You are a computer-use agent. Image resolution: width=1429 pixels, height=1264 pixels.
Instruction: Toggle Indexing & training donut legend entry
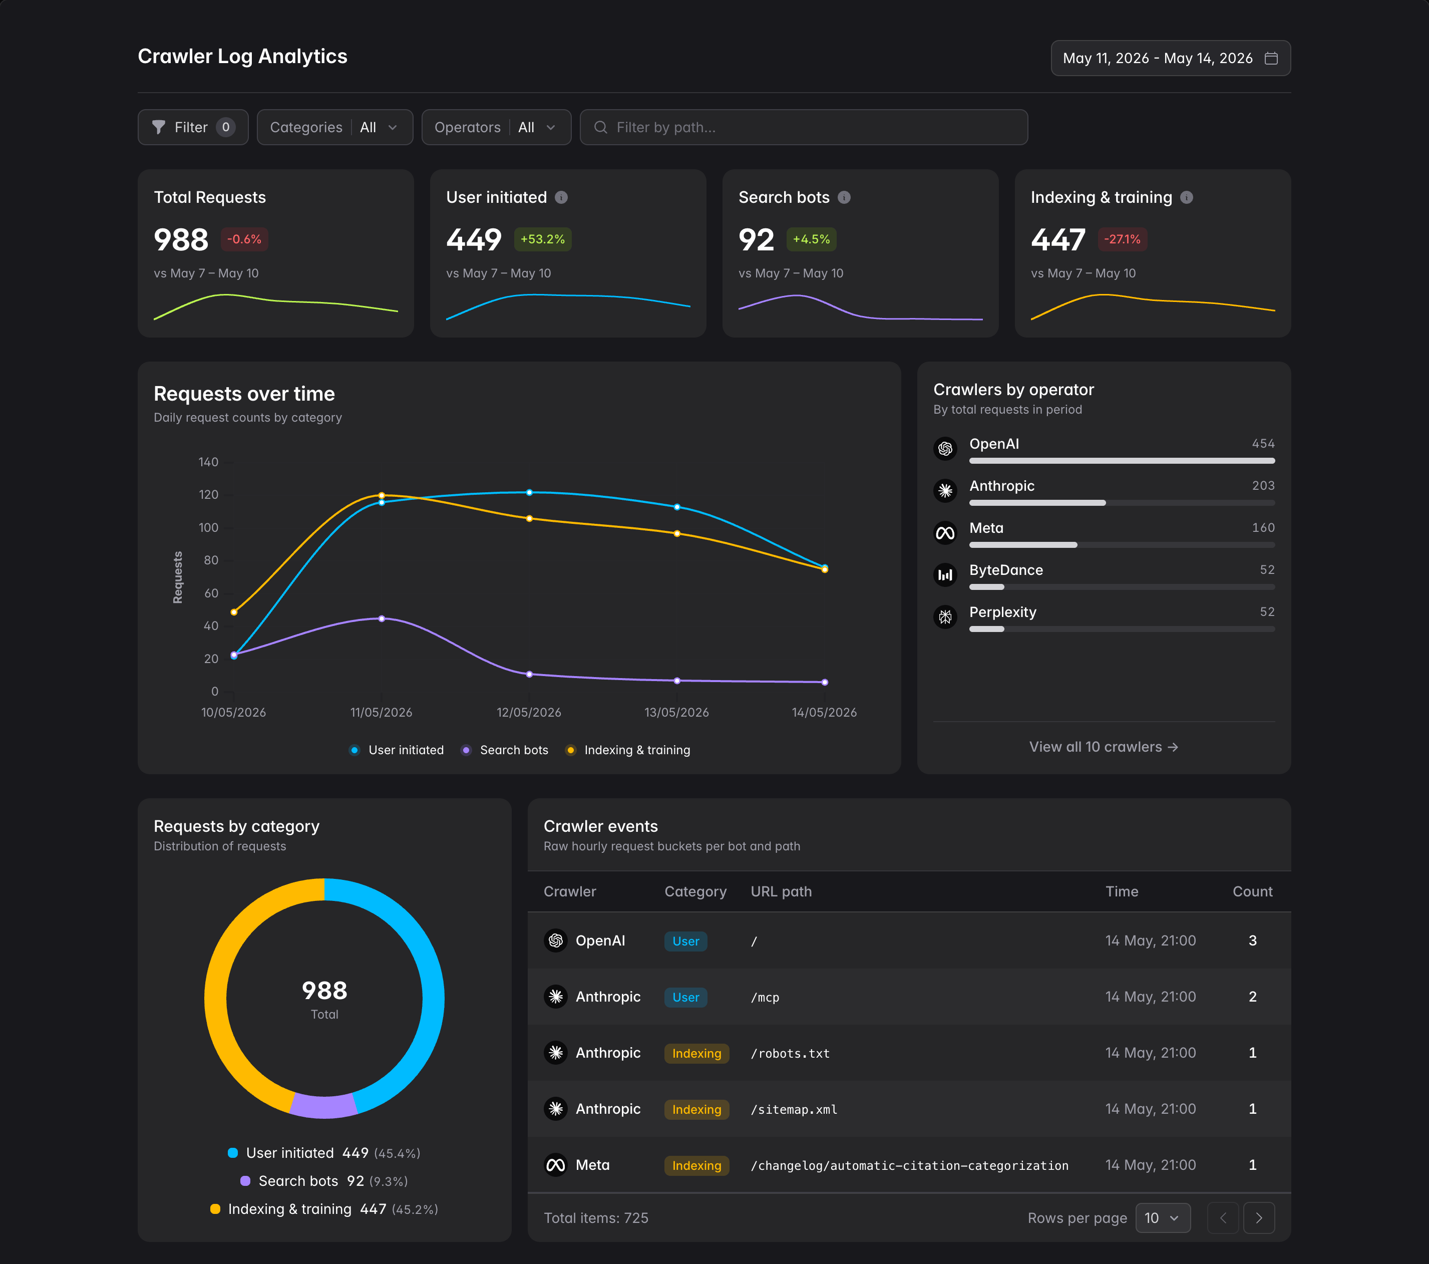324,1209
